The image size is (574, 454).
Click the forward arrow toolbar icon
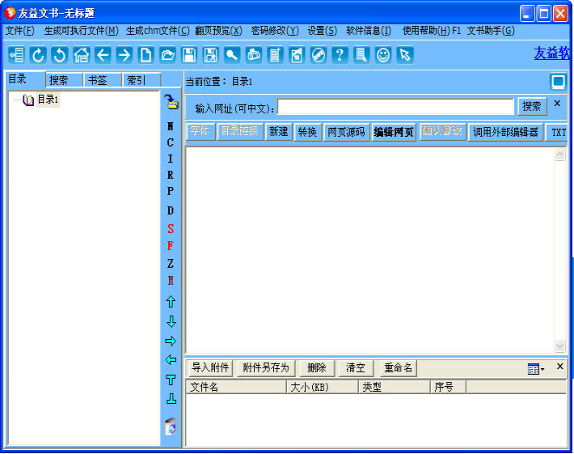tap(124, 55)
